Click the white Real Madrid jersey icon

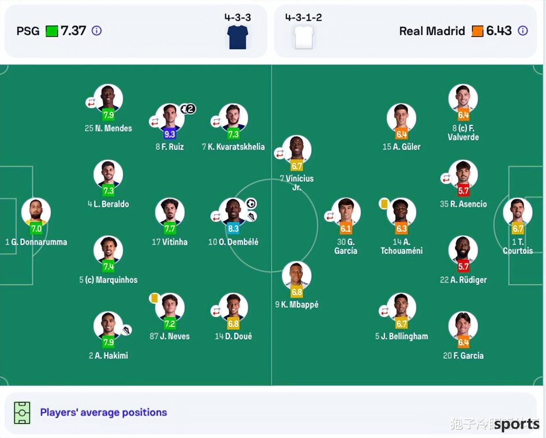coord(304,37)
